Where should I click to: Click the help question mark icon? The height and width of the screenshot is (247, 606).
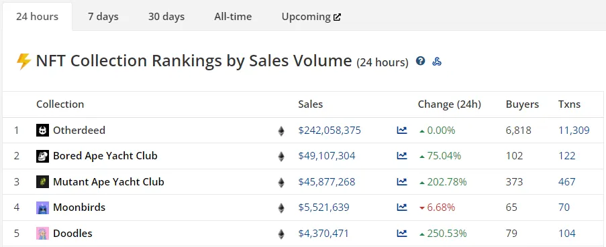[x=421, y=61]
